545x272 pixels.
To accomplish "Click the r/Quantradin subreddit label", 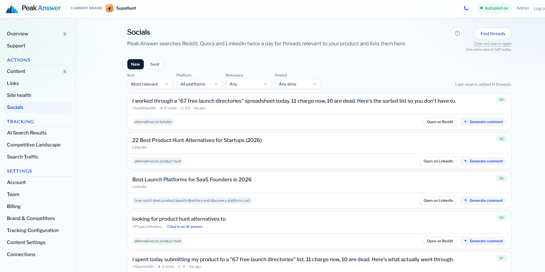I will click(x=143, y=267).
